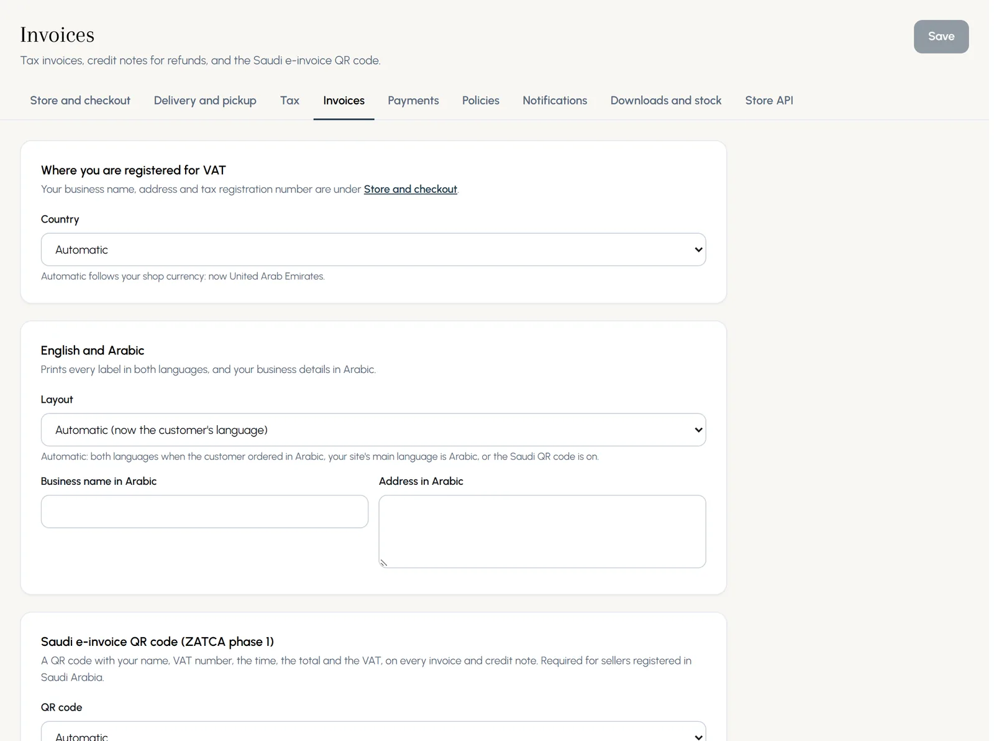This screenshot has height=741, width=994.
Task: Open Downloads and stock tab
Action: pos(666,101)
